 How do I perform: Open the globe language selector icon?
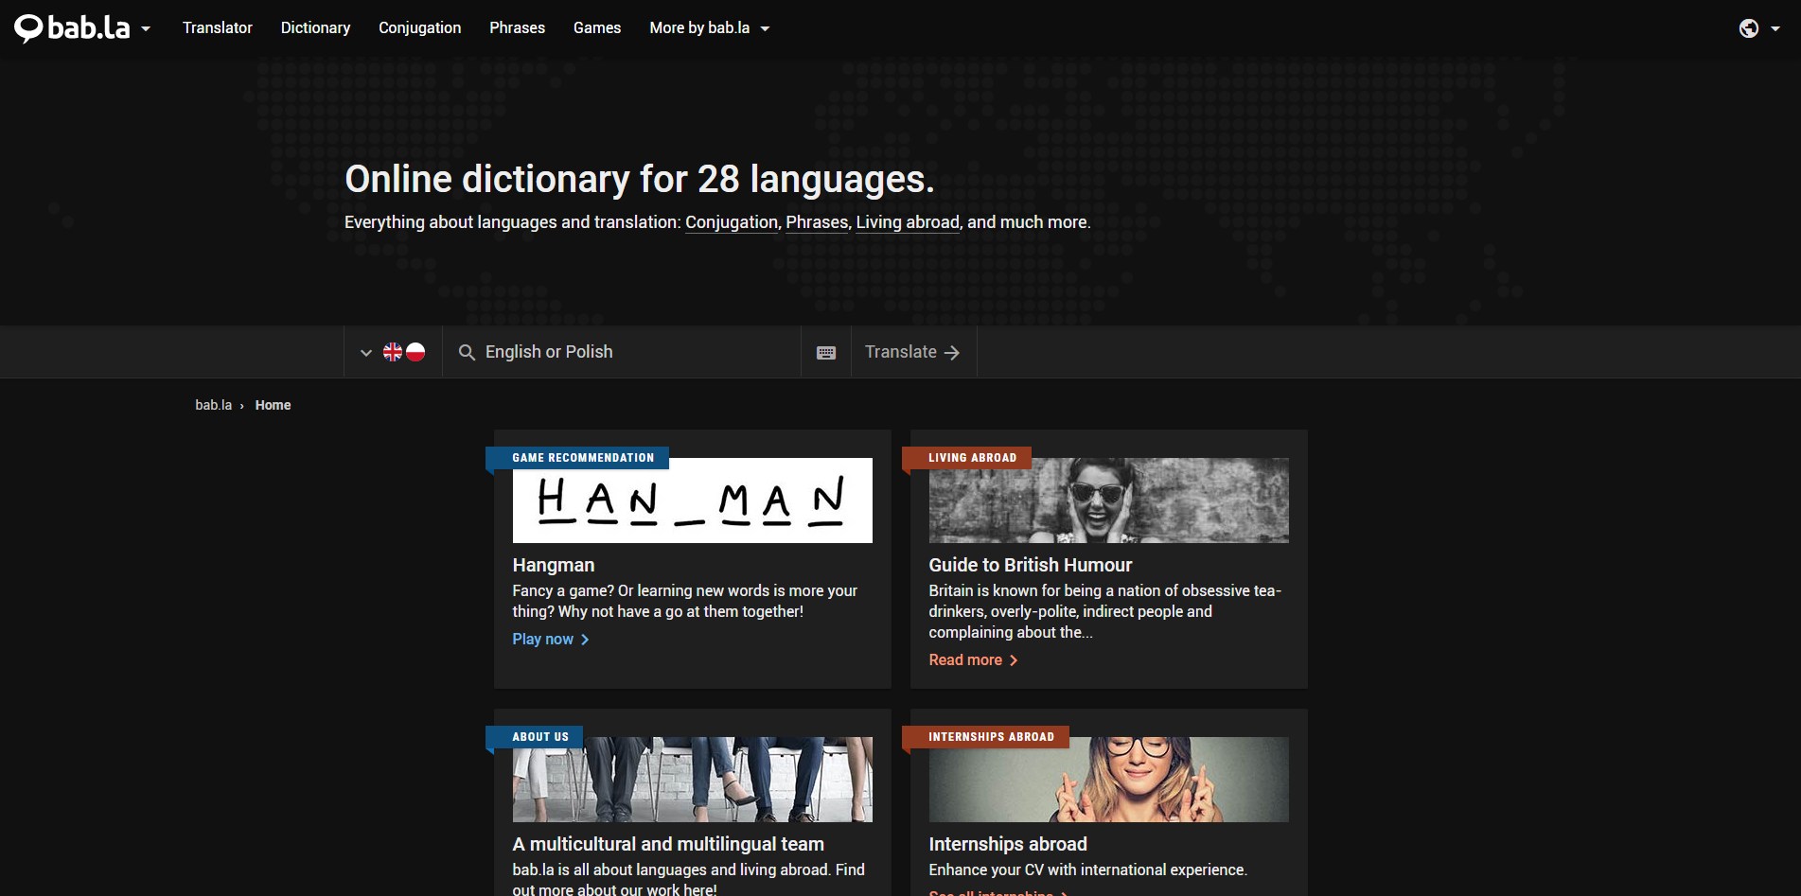(1749, 28)
